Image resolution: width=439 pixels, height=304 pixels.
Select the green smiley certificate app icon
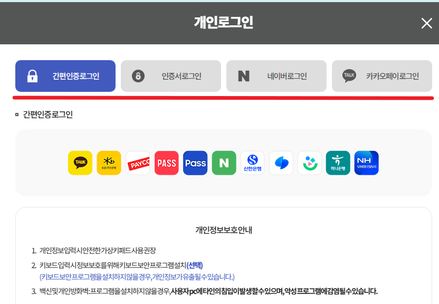310,163
